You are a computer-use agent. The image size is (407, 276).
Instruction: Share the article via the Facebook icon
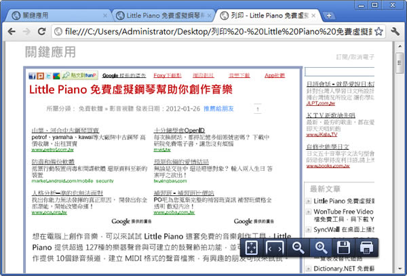click(x=32, y=76)
